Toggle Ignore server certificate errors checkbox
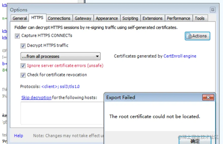 click(23, 66)
